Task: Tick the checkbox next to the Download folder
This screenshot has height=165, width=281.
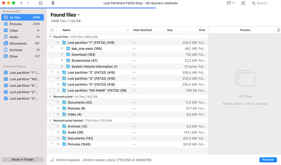Action: coord(52,54)
